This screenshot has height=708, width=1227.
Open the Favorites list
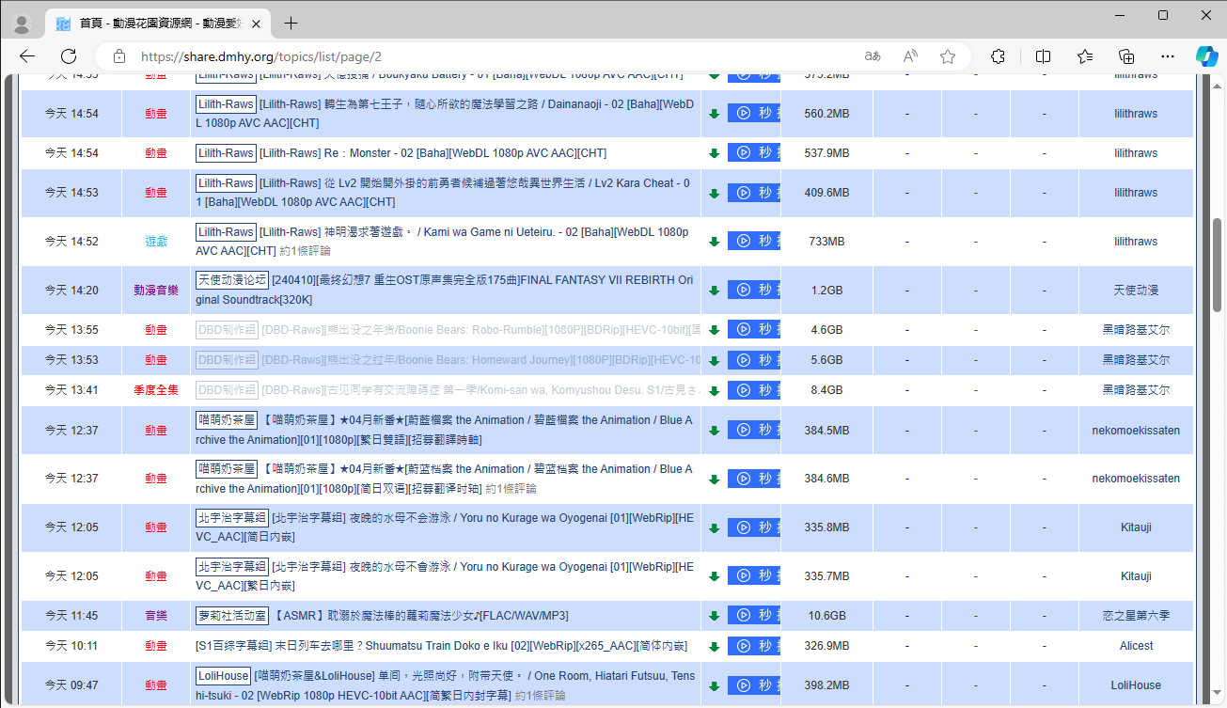click(1085, 56)
